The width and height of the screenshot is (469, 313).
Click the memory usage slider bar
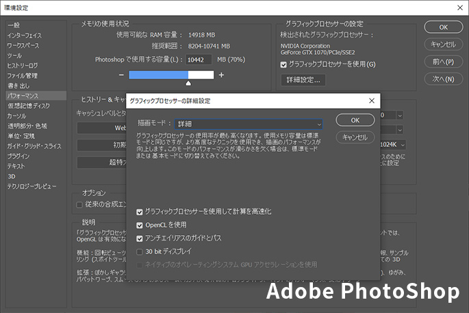tap(171, 75)
